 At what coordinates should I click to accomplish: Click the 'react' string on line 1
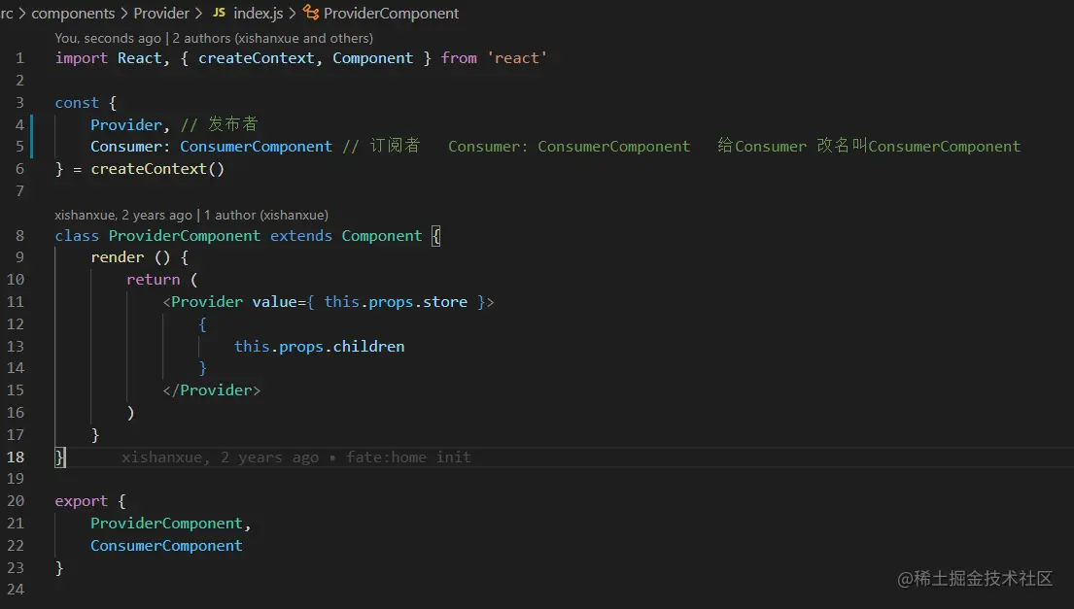[517, 58]
